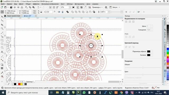Click the Create Boundary icon

tap(94, 12)
